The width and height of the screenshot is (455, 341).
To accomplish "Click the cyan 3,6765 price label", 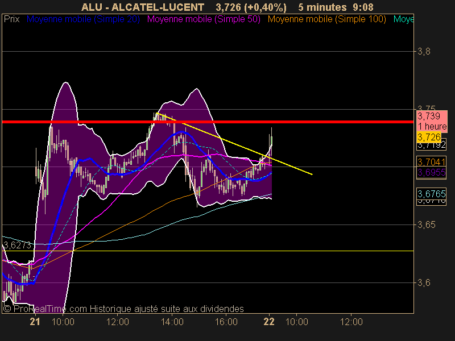I will 431,193.
